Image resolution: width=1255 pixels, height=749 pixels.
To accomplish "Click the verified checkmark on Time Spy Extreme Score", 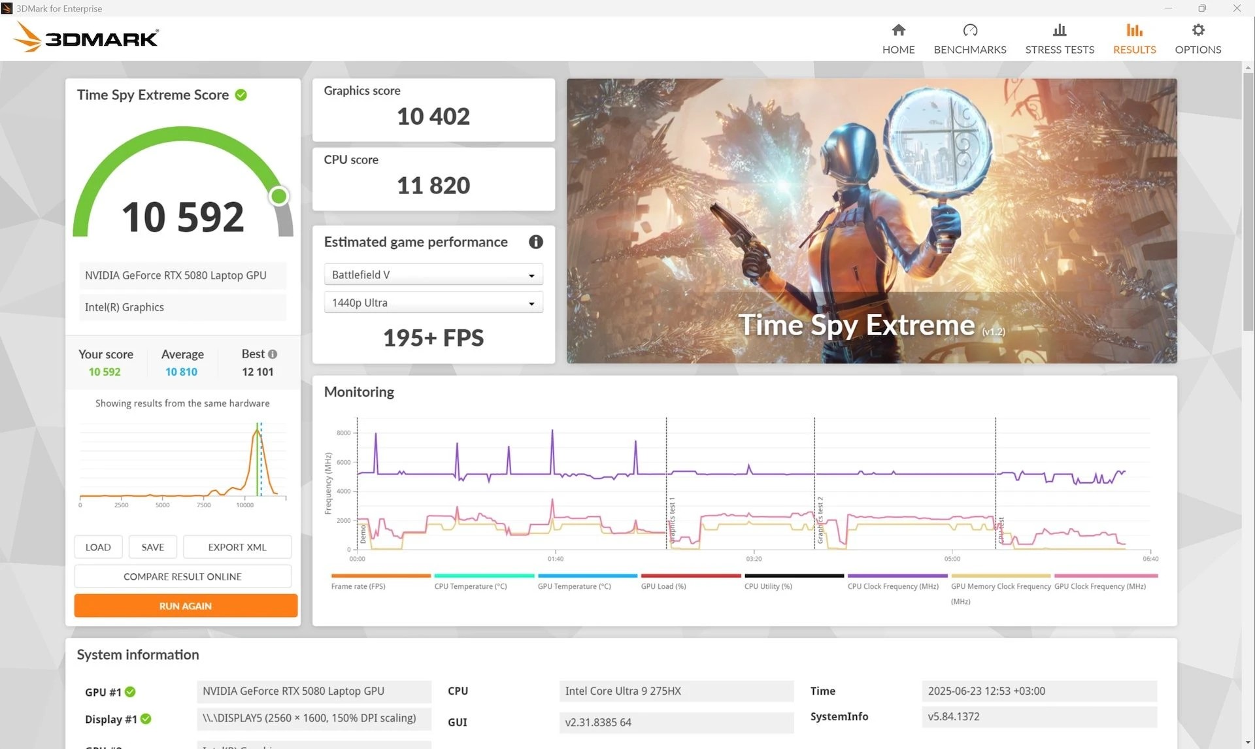I will pos(241,95).
